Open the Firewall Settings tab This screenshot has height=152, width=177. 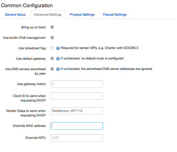pos(115,15)
